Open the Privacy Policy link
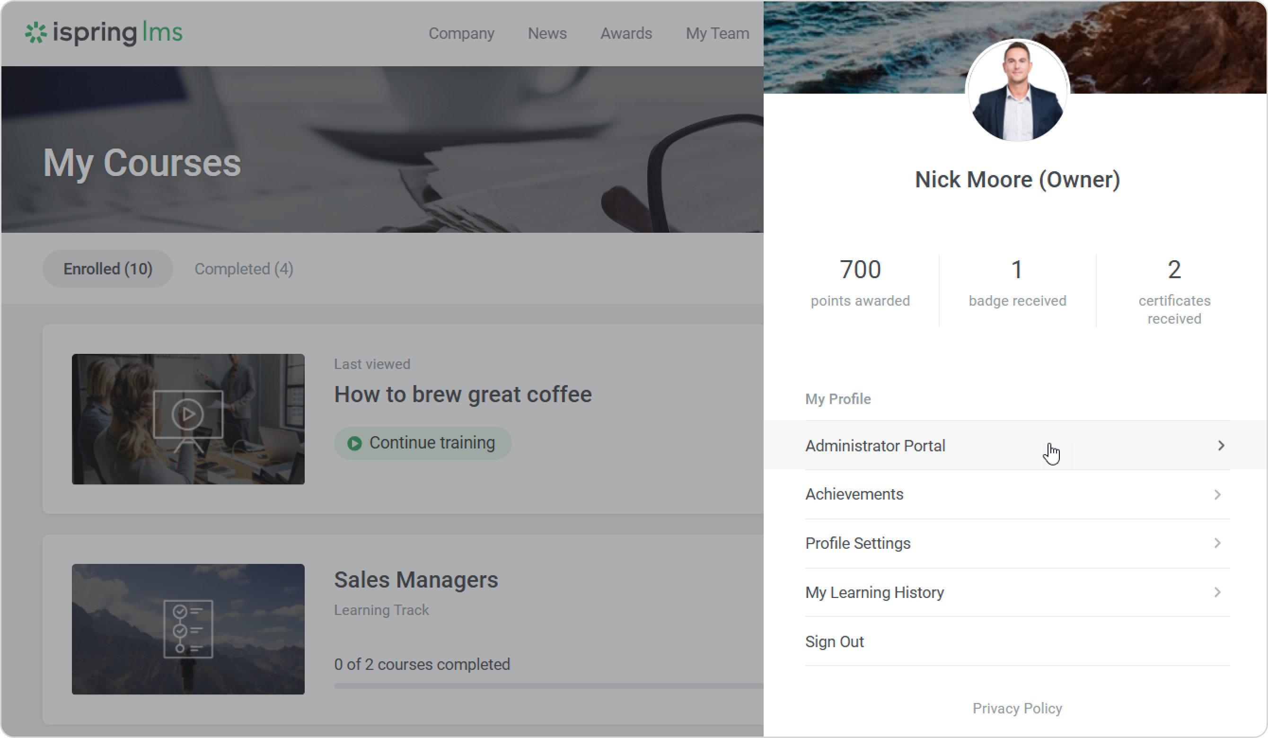The image size is (1268, 738). point(1017,708)
